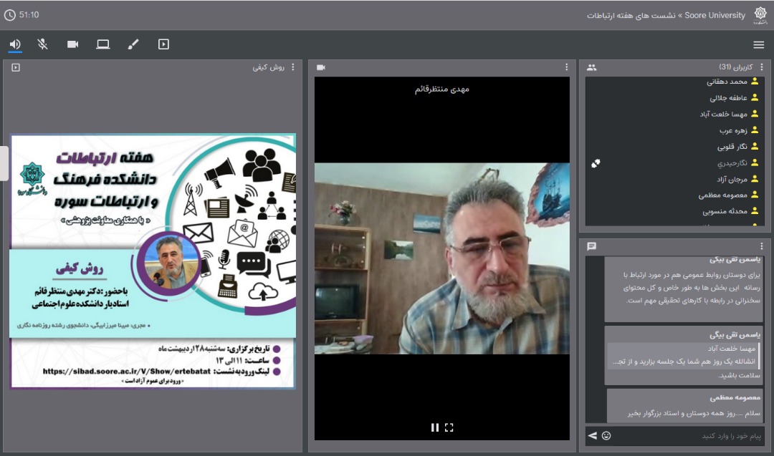This screenshot has width=774, height=456.
Task: Click the Soore University logo
Action: pyautogui.click(x=760, y=15)
